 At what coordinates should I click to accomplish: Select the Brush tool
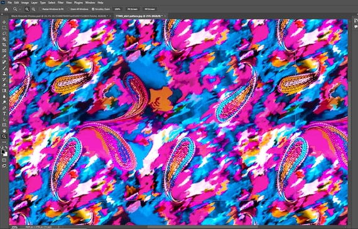click(x=4, y=68)
